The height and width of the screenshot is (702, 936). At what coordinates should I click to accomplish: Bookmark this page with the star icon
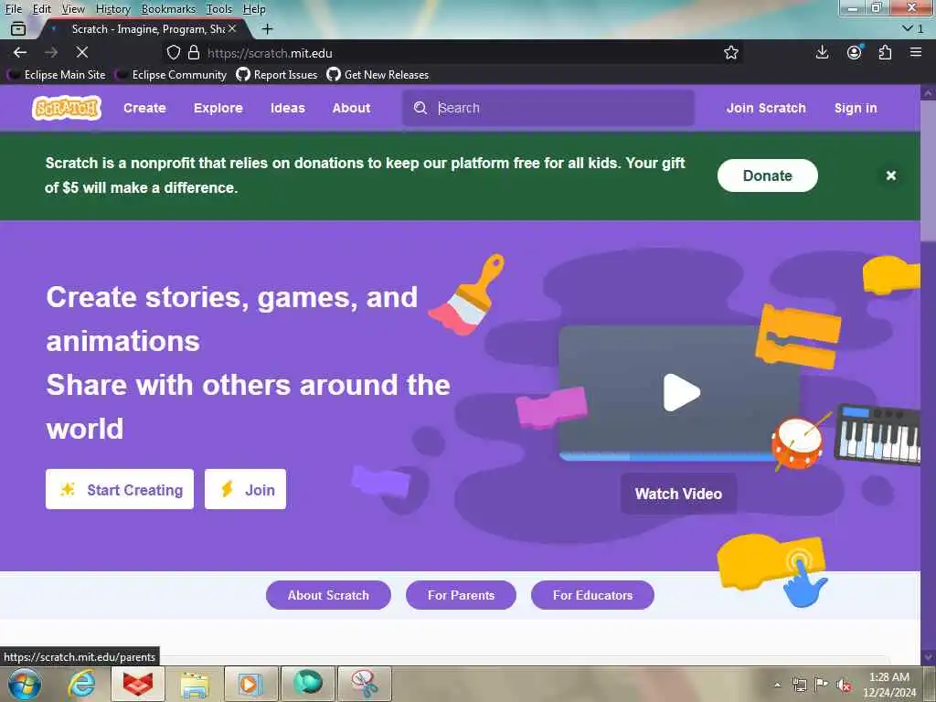[x=730, y=52]
